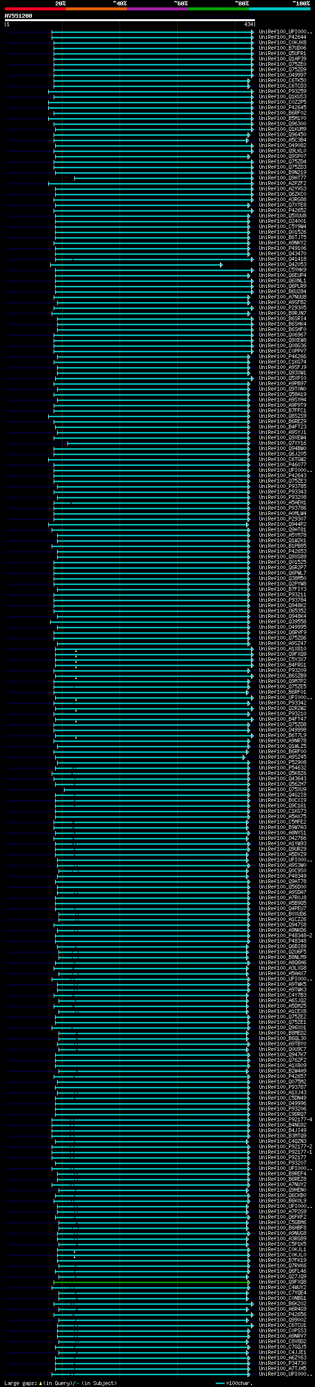Click the green ~80% identity legend segment
315x1387 pixels.
pos(219,9)
